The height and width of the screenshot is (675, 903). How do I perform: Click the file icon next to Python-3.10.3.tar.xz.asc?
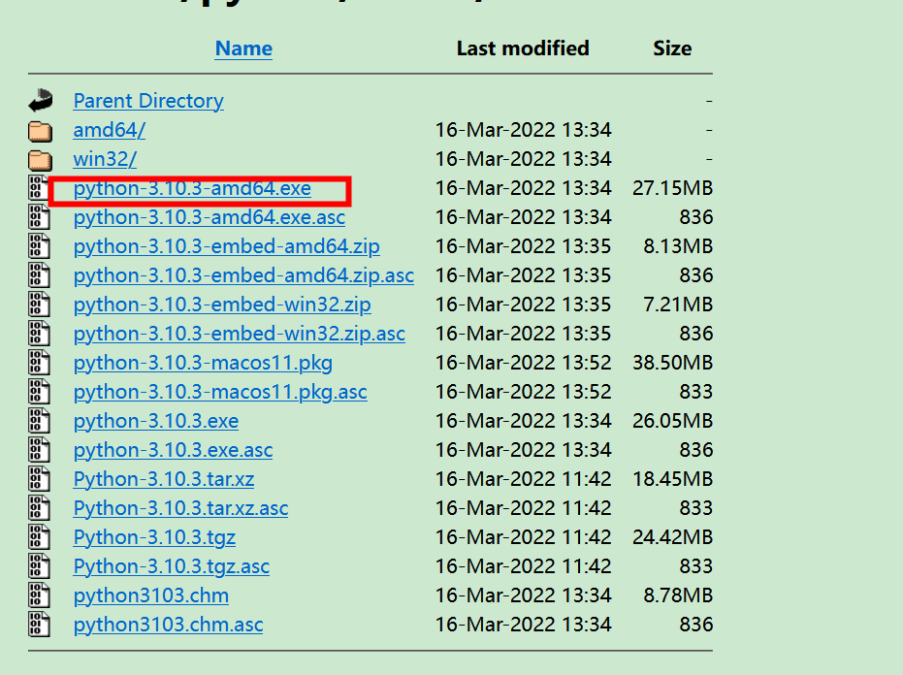[x=39, y=508]
